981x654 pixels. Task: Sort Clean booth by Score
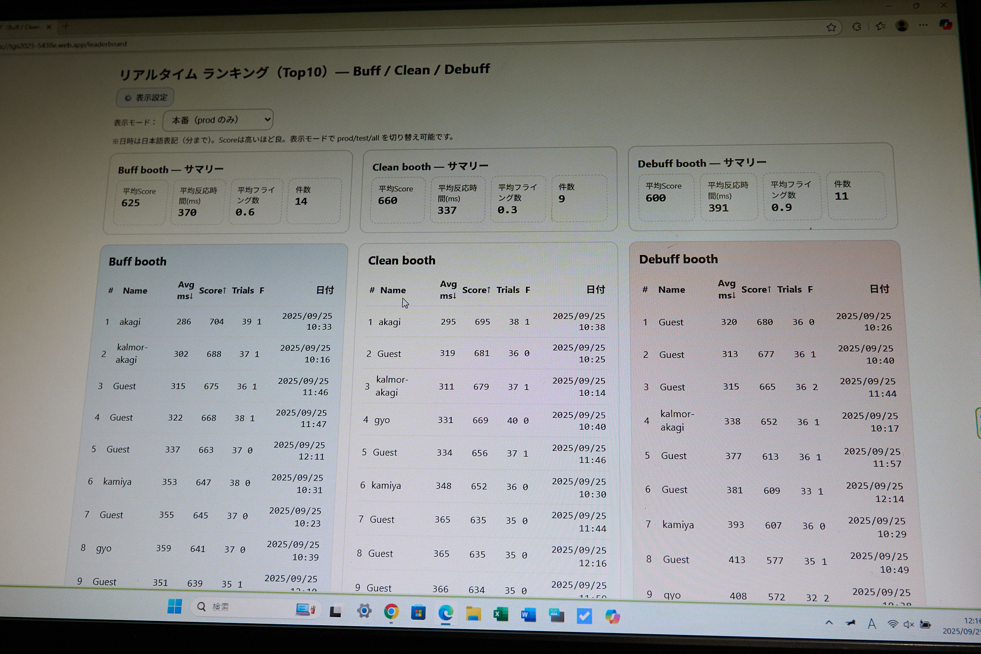[476, 290]
